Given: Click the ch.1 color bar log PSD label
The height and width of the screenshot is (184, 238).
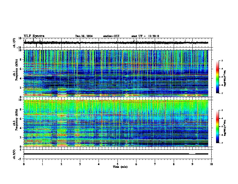Looking at the screenshot, I should (x=225, y=78).
